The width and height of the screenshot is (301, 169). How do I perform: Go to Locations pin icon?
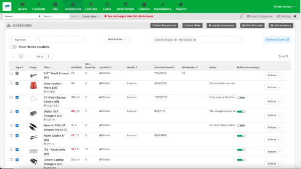39,4
